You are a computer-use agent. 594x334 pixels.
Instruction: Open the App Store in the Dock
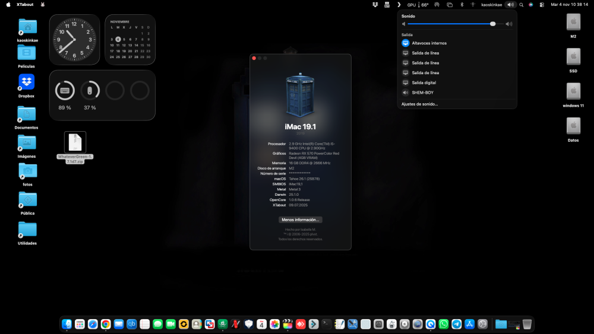[x=469, y=324]
